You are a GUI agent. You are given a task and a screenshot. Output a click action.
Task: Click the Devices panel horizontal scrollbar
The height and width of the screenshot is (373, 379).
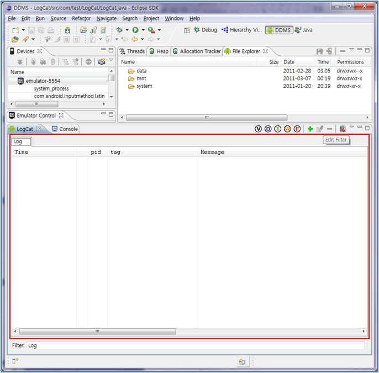tap(36, 104)
